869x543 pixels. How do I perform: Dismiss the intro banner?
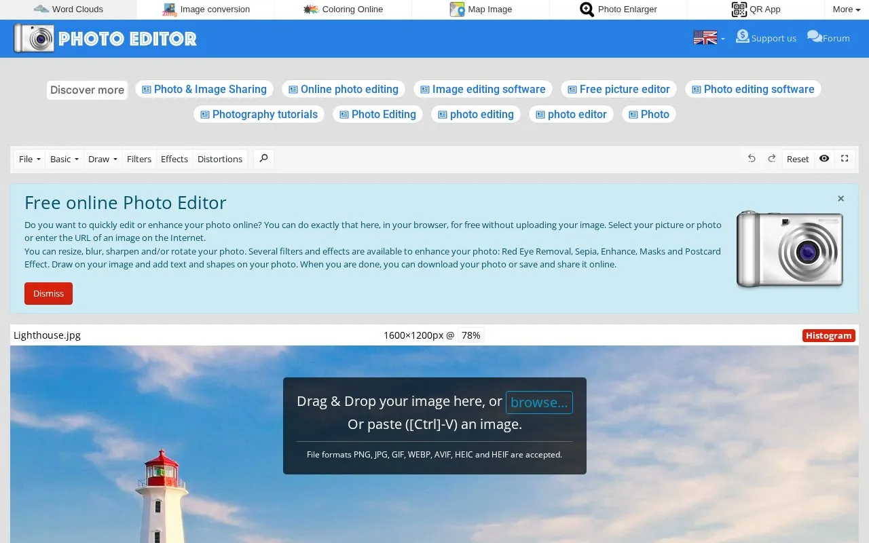click(48, 293)
